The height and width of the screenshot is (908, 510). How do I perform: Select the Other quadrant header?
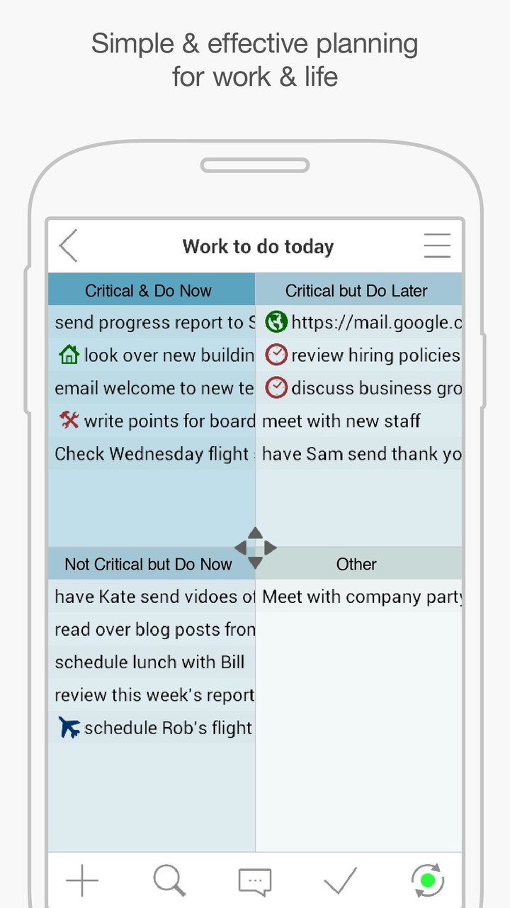[x=356, y=564]
